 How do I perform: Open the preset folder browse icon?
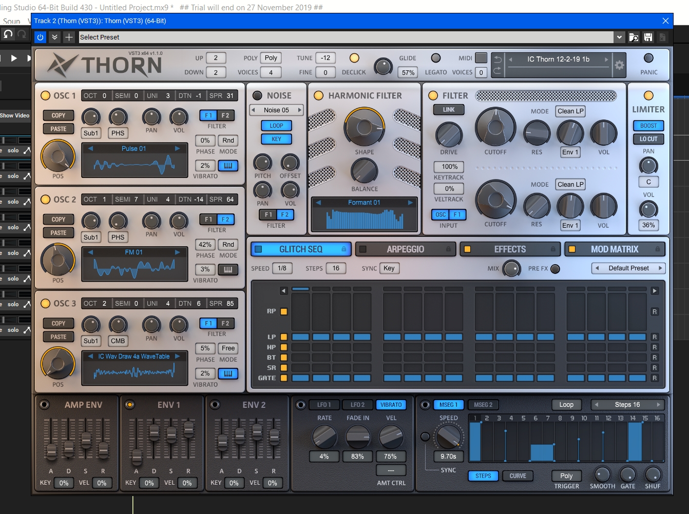(x=634, y=37)
